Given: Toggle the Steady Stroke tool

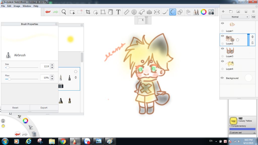Looking at the screenshot, I should [165, 12].
